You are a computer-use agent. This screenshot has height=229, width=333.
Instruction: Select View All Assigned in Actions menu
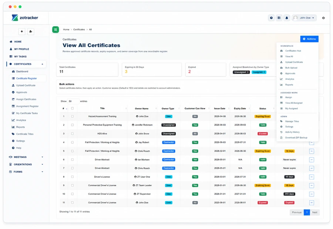pyautogui.click(x=294, y=103)
